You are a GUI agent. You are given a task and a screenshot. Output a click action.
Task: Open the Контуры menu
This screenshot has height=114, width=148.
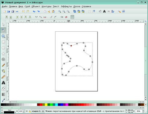coord(46,6)
